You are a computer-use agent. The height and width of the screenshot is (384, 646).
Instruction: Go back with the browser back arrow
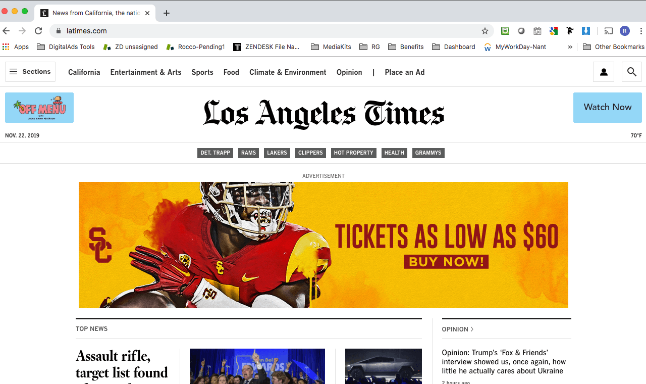coord(7,31)
